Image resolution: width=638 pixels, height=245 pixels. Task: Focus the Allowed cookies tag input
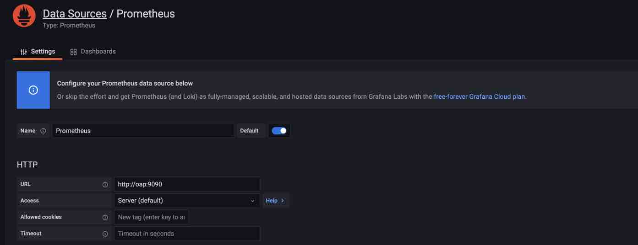151,217
